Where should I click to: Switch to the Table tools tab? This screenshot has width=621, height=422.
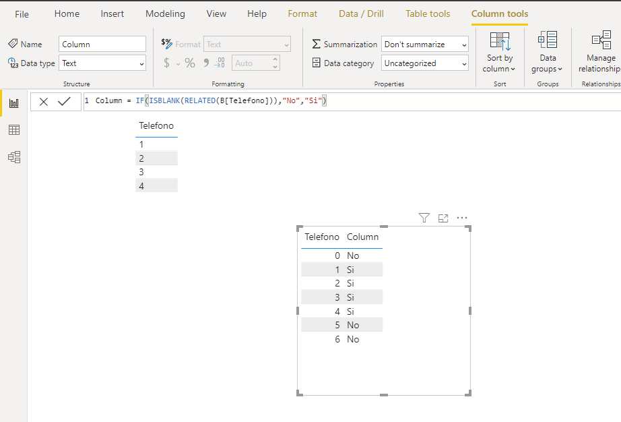(x=428, y=14)
